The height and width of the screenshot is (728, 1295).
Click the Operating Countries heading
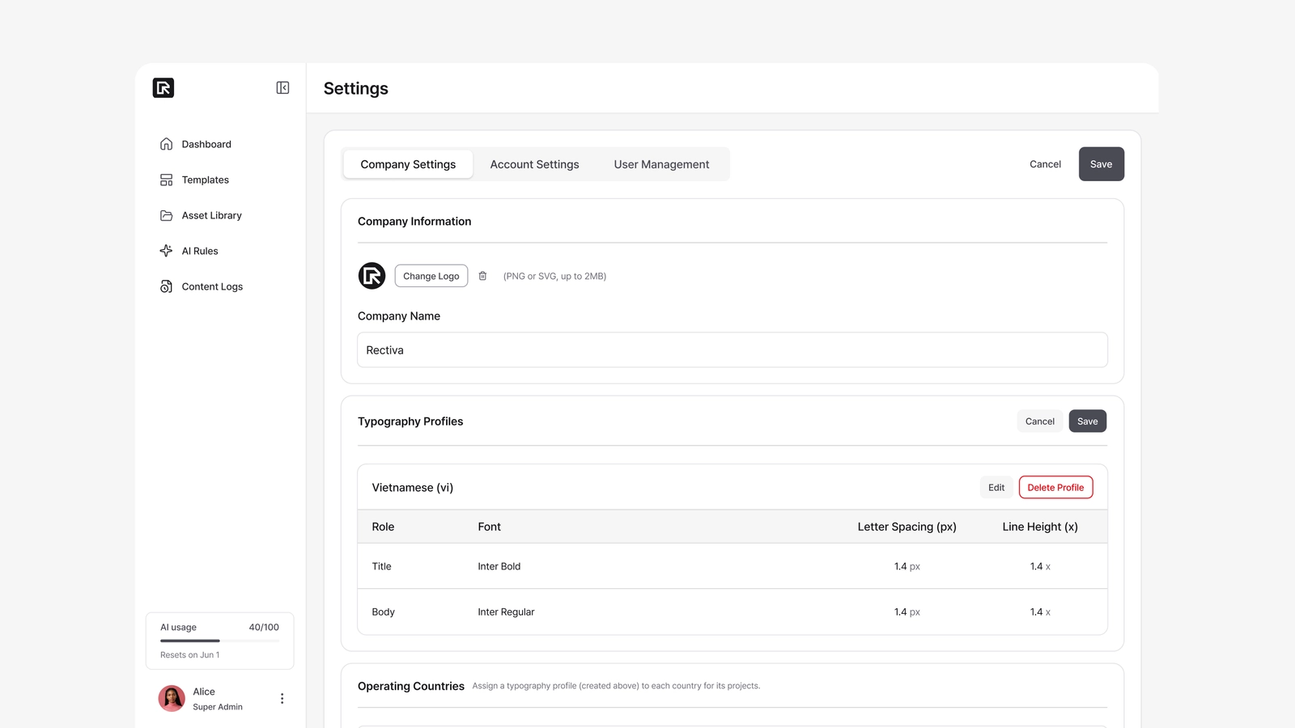[411, 686]
